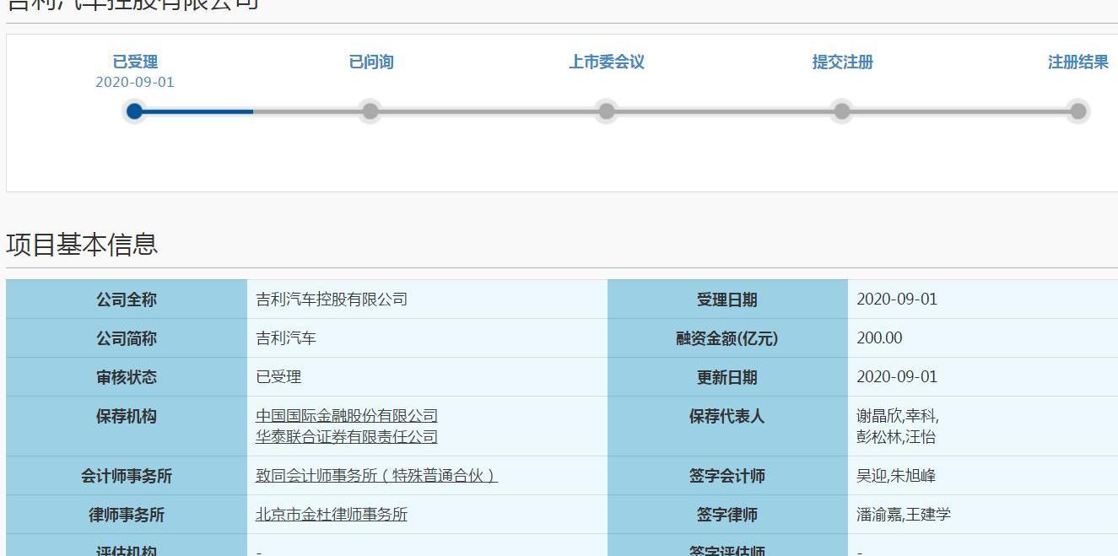This screenshot has width=1118, height=556.
Task: Click the 公司全称 row label
Action: click(127, 300)
